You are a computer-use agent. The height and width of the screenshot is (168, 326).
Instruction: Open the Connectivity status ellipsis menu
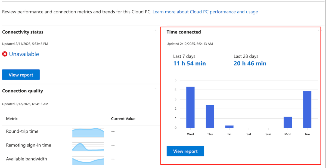[x=155, y=30]
